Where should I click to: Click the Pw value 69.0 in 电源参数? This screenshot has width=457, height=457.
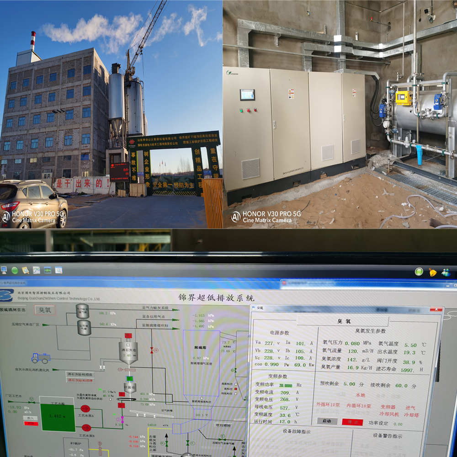coord(300,365)
